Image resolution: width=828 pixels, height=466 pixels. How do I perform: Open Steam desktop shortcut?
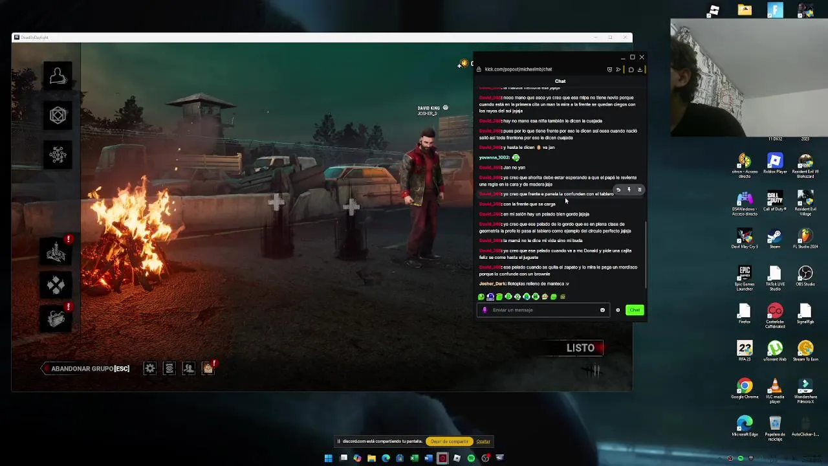point(775,239)
